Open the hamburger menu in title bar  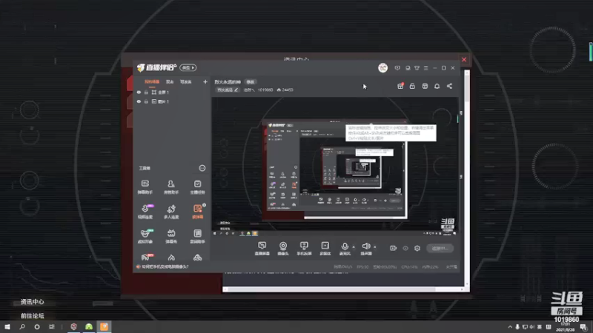pyautogui.click(x=425, y=68)
